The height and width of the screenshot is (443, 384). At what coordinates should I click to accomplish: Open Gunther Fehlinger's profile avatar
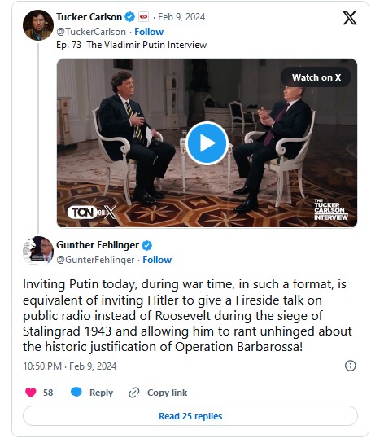[x=38, y=251]
